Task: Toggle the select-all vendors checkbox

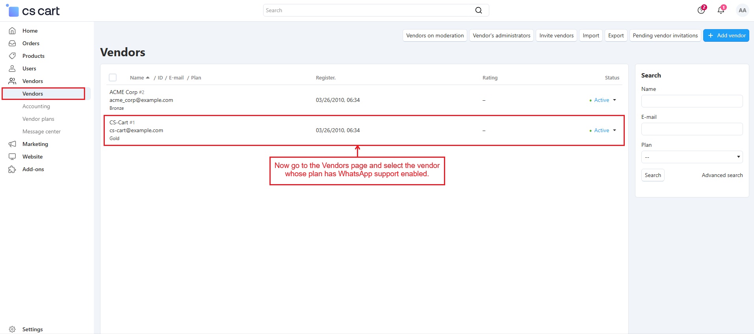Action: [x=113, y=78]
